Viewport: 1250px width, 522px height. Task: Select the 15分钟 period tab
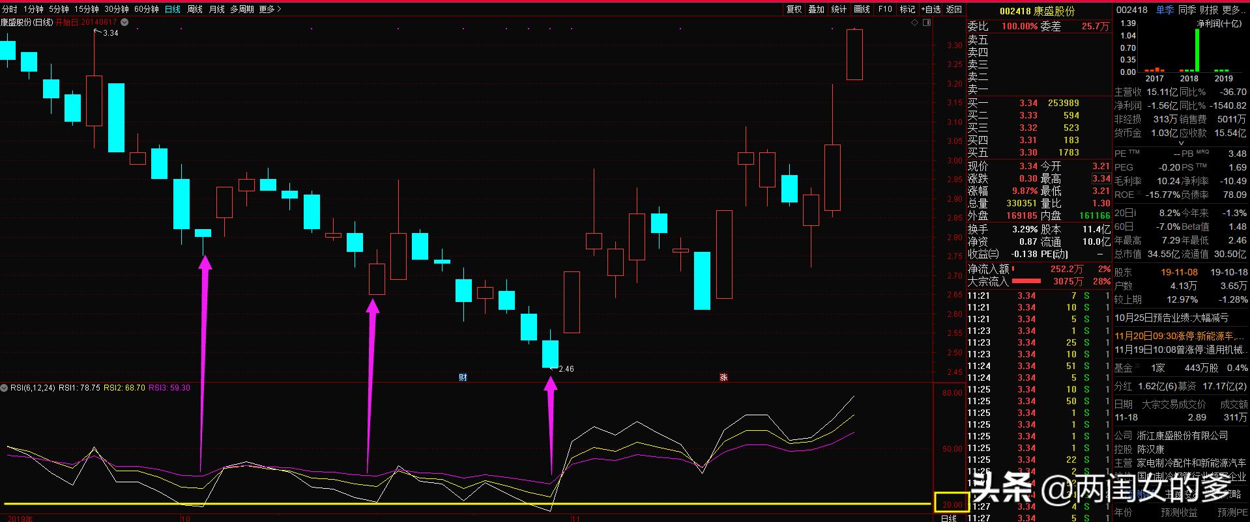(x=86, y=9)
